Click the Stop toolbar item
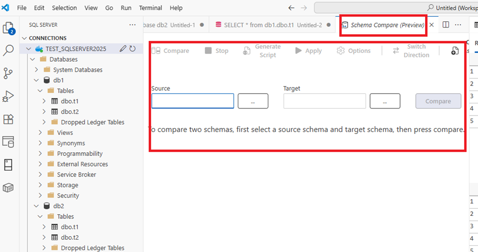 tap(217, 50)
